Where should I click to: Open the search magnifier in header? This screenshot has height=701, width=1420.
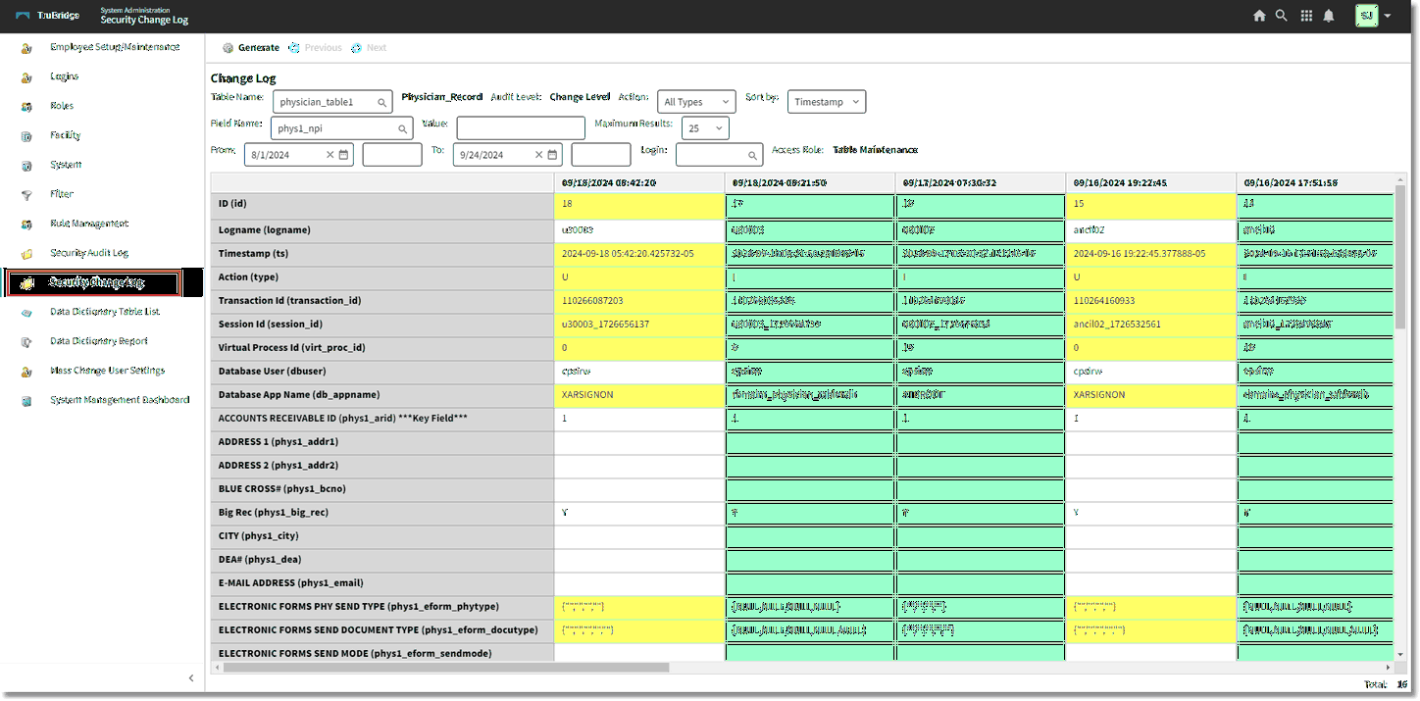[1281, 16]
